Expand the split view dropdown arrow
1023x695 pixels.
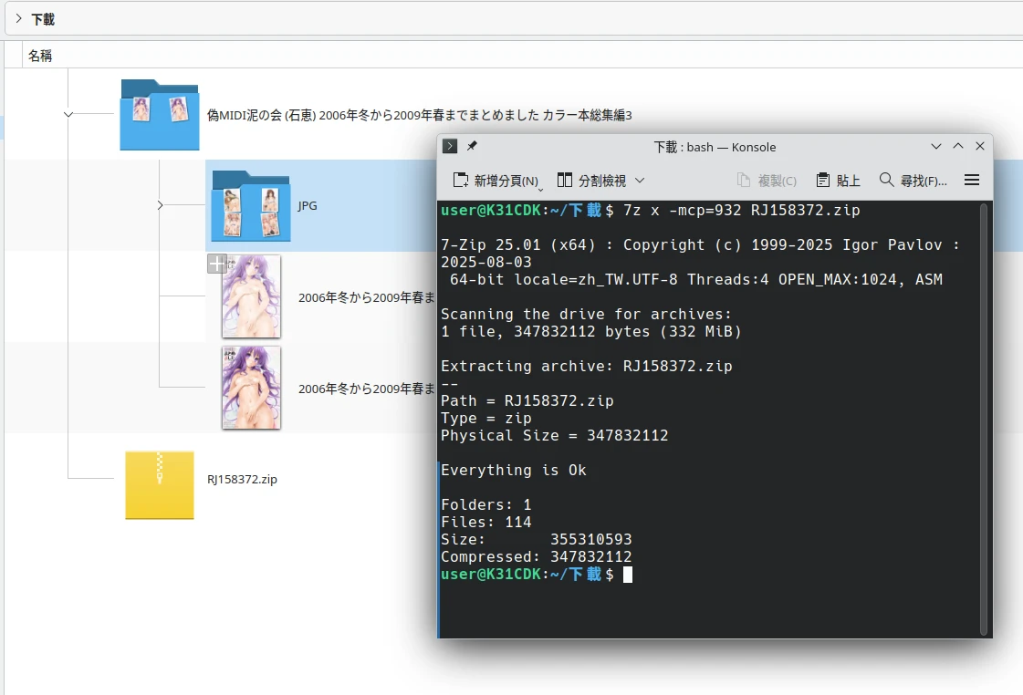click(x=640, y=181)
